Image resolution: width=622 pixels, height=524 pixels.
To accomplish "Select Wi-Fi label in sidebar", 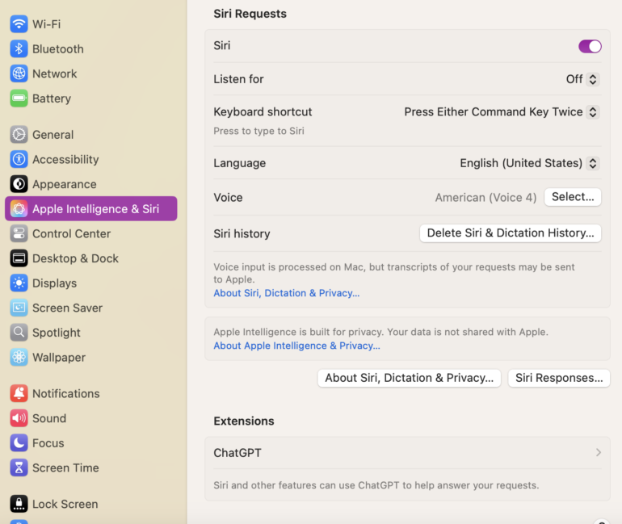I will (x=46, y=24).
